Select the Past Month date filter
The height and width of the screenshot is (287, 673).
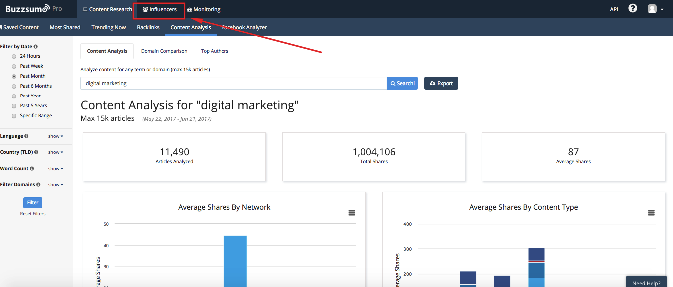pyautogui.click(x=14, y=76)
